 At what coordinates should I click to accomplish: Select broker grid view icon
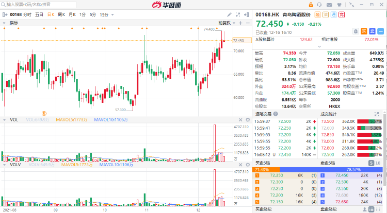point(378,209)
